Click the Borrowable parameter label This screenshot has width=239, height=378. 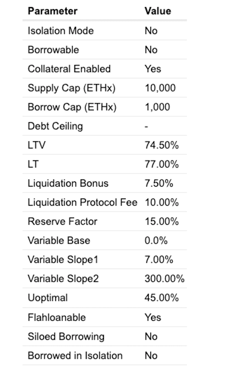tap(53, 50)
